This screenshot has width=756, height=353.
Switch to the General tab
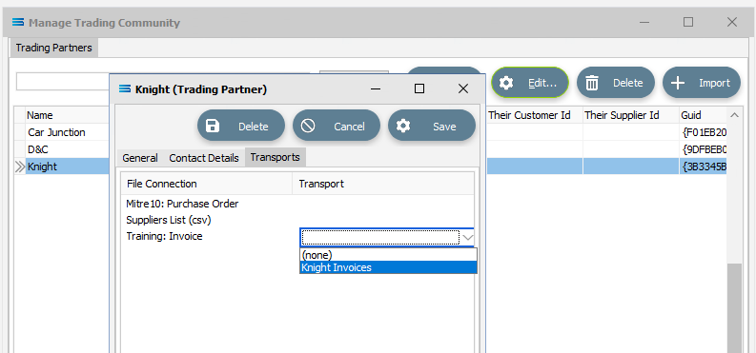point(140,158)
